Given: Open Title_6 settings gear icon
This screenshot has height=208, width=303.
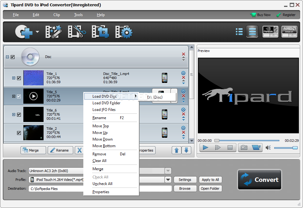Looking at the screenshot, I should click(183, 110).
